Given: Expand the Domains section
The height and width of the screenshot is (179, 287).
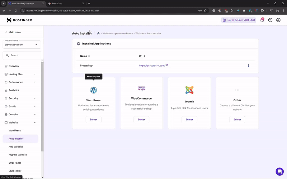Looking at the screenshot, I should click(x=35, y=114).
